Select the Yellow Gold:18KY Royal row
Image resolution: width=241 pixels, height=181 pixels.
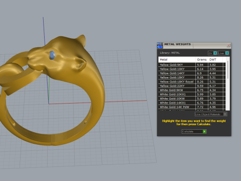(192, 81)
